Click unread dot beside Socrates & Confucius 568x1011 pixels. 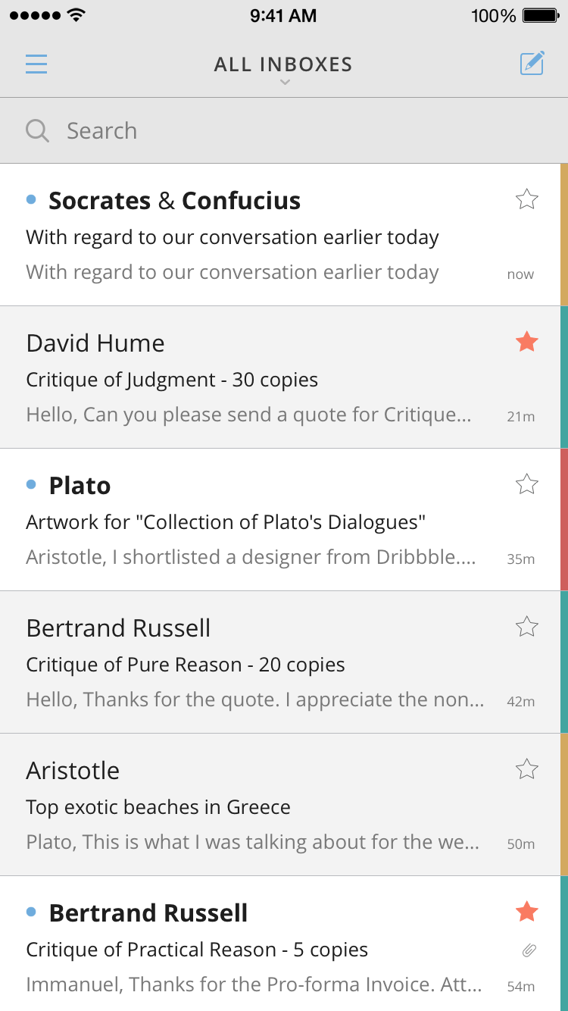31,199
